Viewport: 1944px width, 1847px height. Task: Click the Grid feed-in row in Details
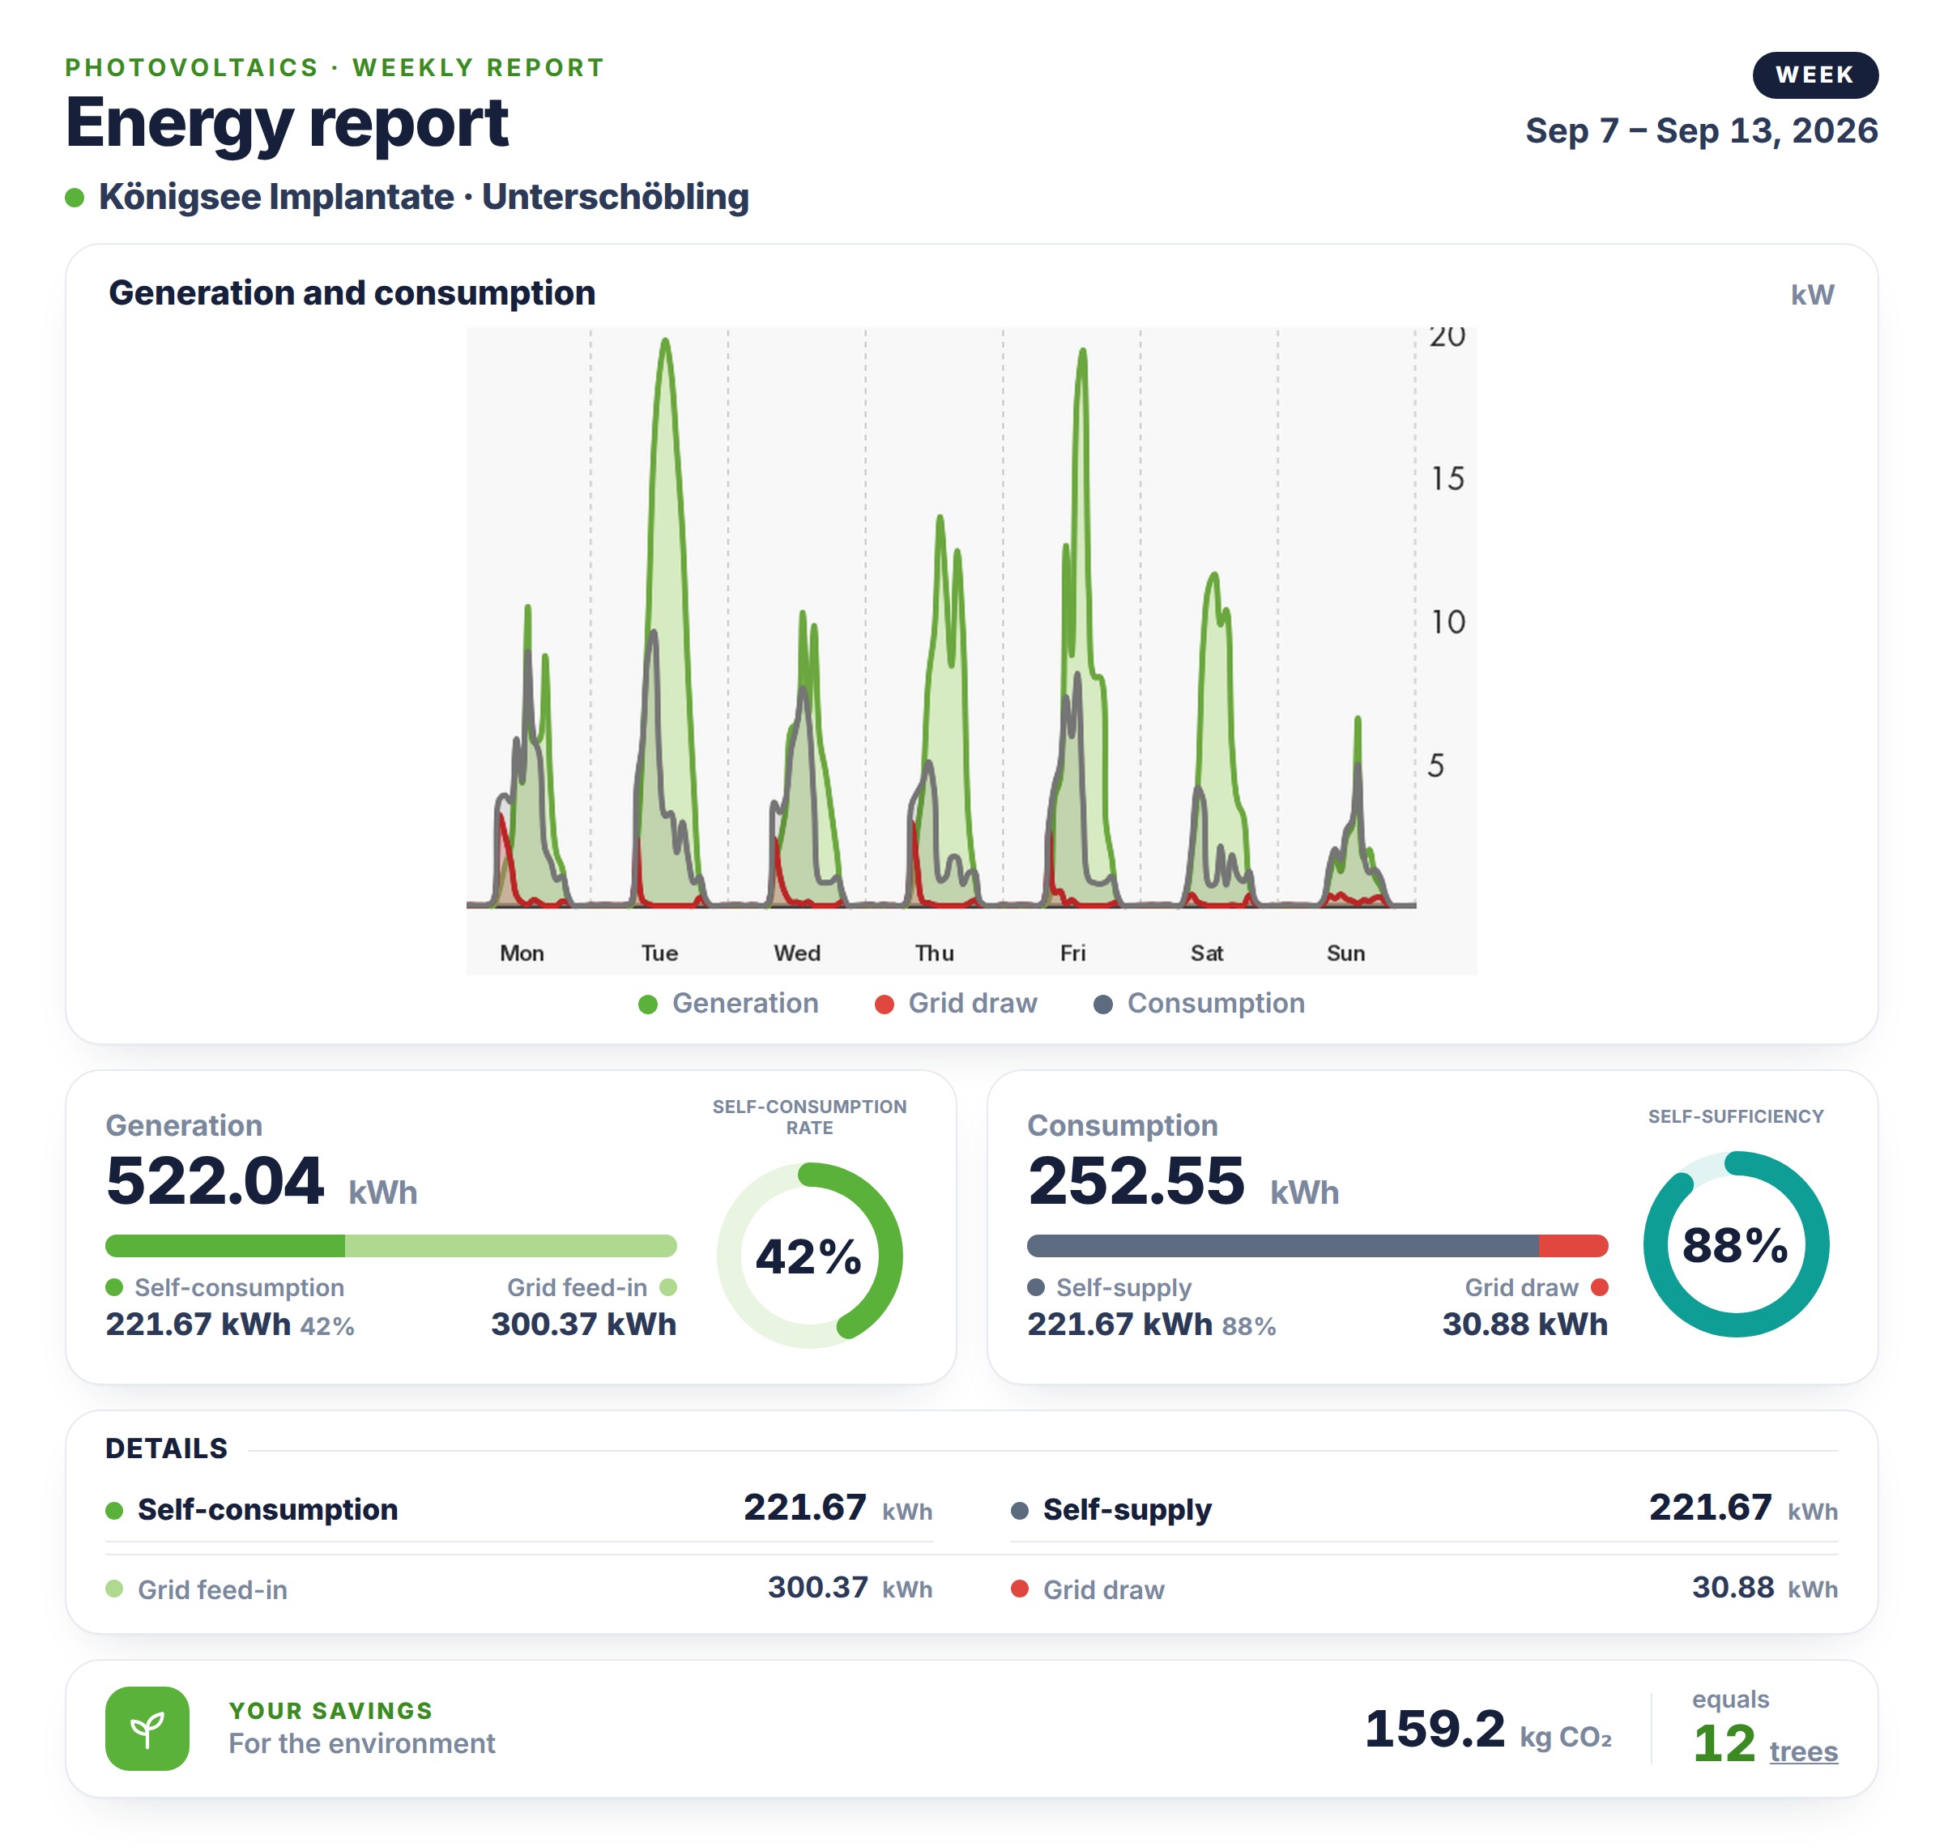click(518, 1589)
